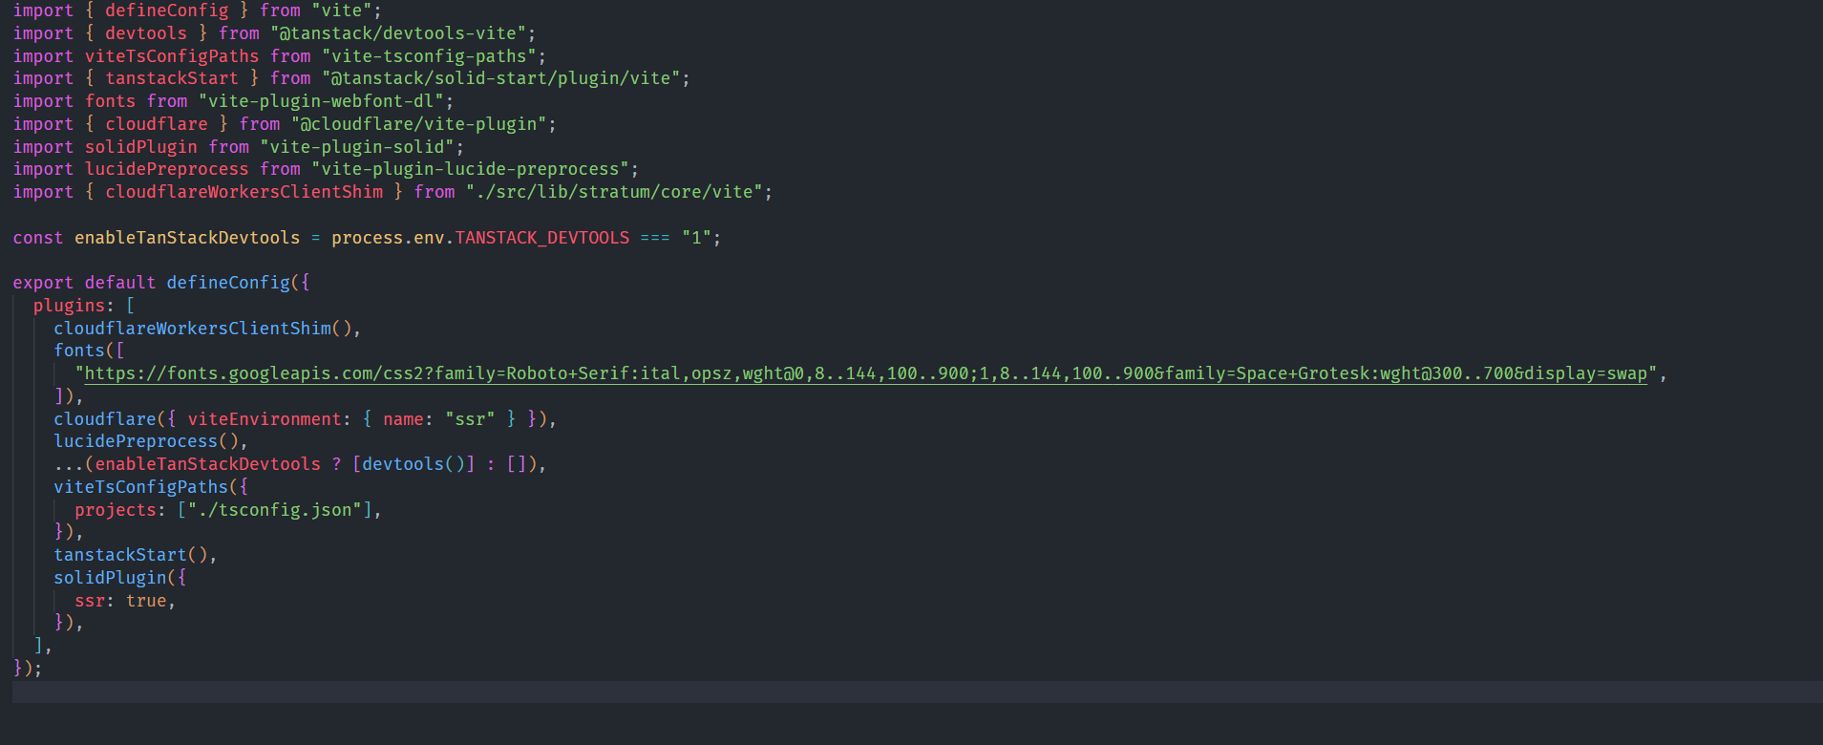Screen dimensions: 1823x745
Task: Select the "@tanstack/solid-start/plugin/vite" import path
Action: pyautogui.click(x=500, y=78)
